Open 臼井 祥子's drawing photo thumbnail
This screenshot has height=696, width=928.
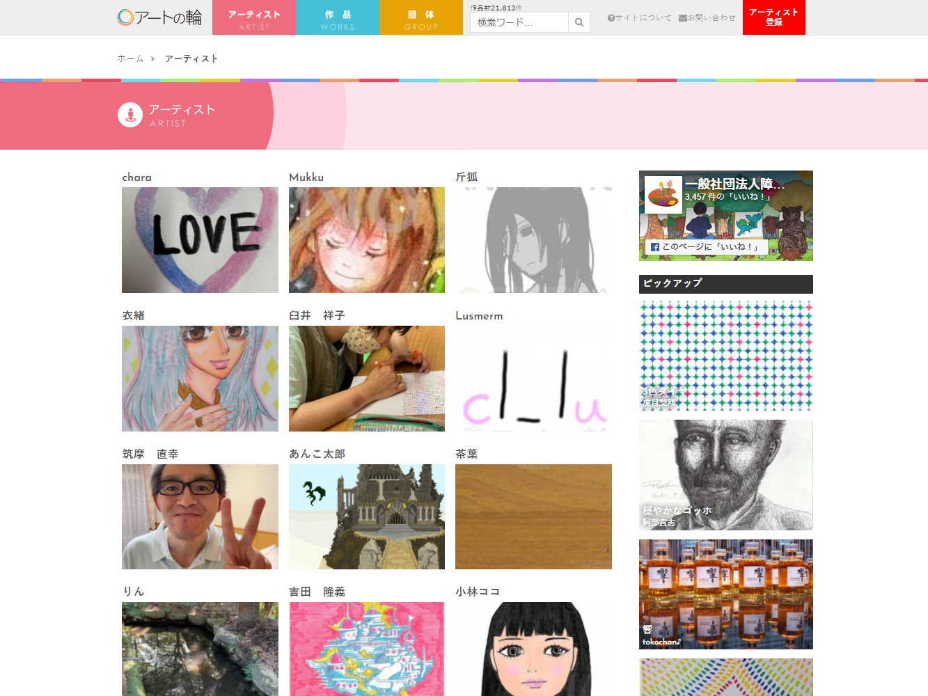[367, 379]
